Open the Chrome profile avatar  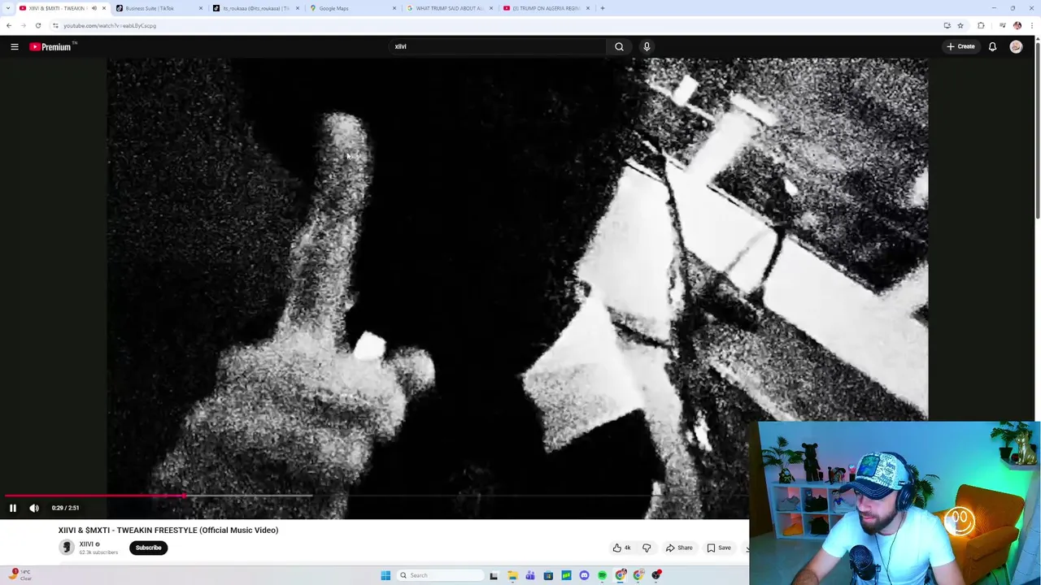[x=1017, y=25]
